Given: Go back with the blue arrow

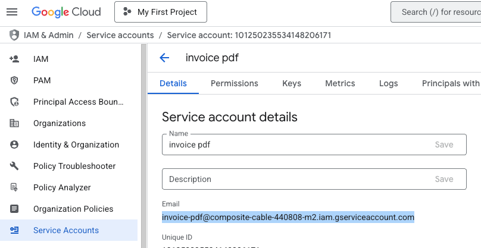Looking at the screenshot, I should 164,58.
